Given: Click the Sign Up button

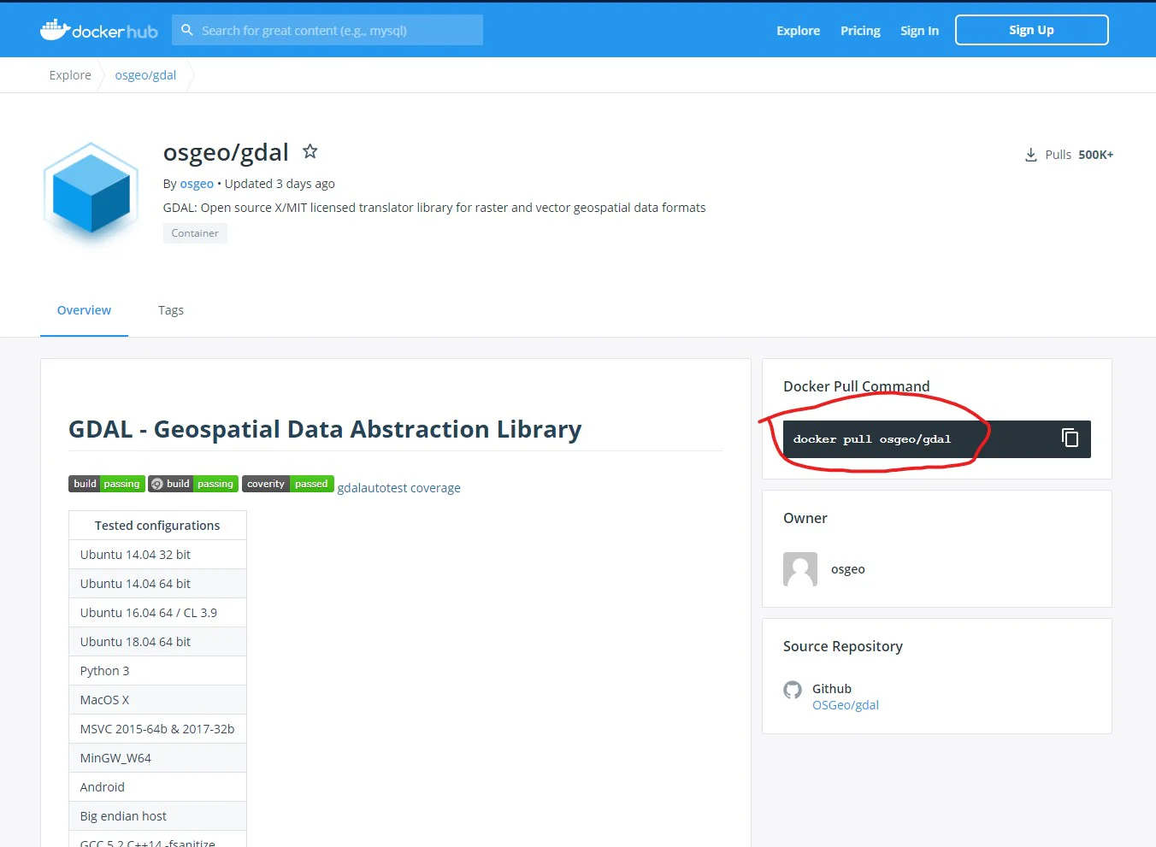Looking at the screenshot, I should [x=1031, y=30].
